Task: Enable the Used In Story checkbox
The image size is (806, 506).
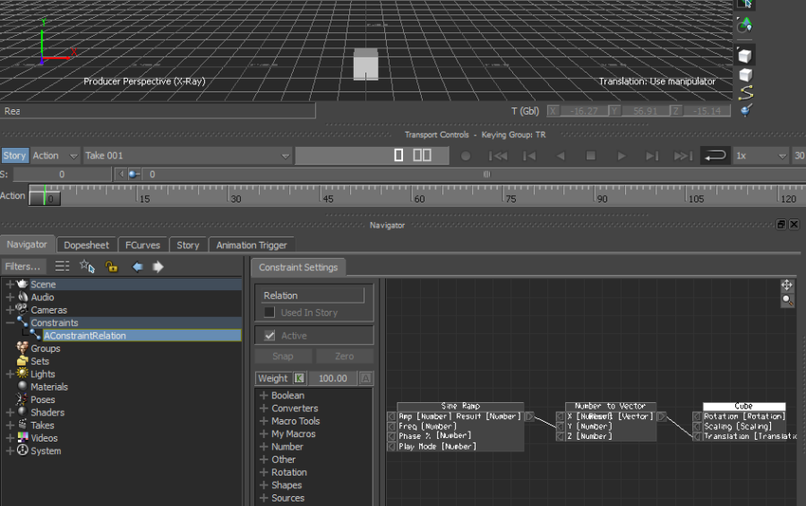Action: pos(270,313)
